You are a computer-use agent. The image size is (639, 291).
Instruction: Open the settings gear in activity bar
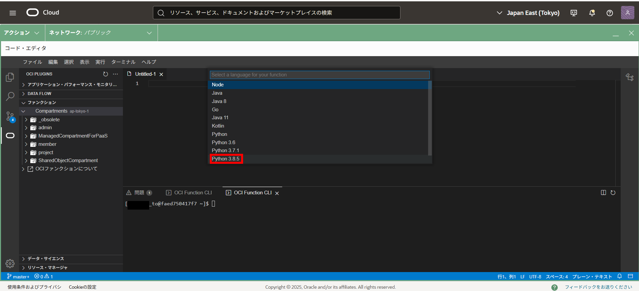tap(10, 263)
